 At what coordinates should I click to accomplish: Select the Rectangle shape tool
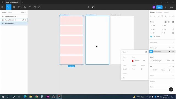point(19,7)
